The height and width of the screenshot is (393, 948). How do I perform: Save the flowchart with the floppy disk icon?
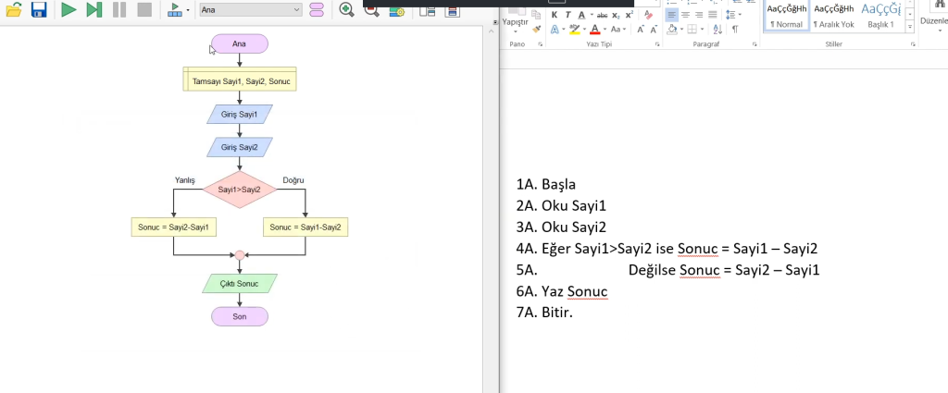(x=39, y=10)
